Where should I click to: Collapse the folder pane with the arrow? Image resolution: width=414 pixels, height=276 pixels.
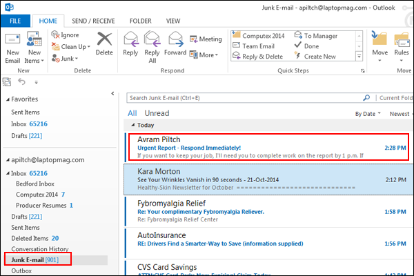pos(112,94)
